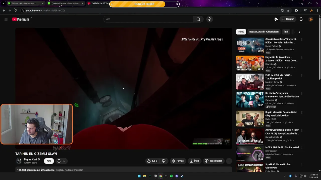Click the search magnifier button
Image resolution: width=321 pixels, height=180 pixels.
click(x=198, y=19)
